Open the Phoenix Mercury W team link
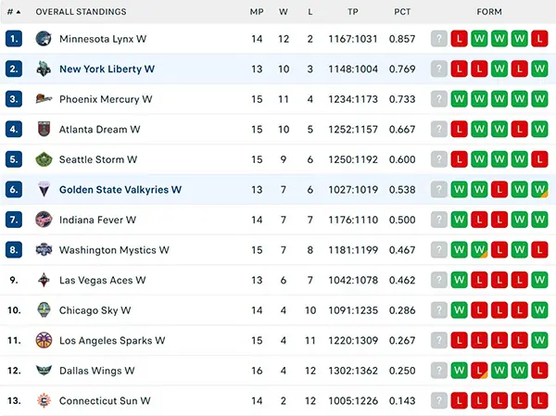 (x=106, y=99)
